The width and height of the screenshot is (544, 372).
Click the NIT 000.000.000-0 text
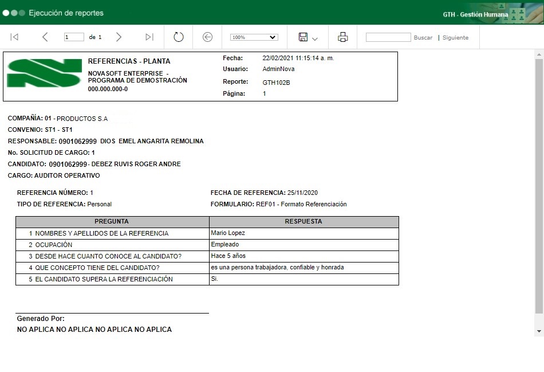(108, 89)
